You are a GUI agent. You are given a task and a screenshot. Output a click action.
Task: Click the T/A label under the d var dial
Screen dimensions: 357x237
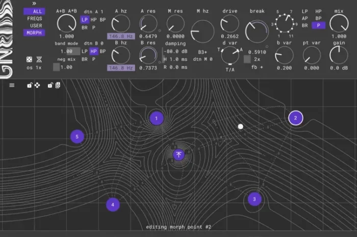pos(230,70)
